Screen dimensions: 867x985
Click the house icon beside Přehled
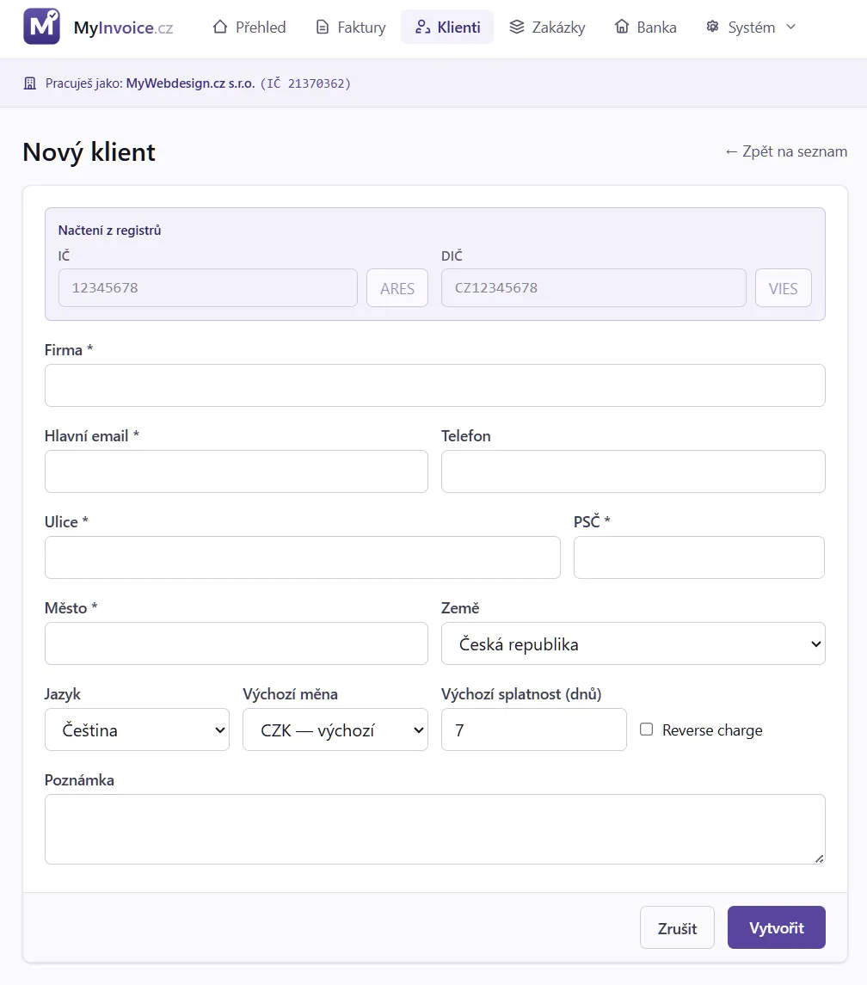(220, 27)
